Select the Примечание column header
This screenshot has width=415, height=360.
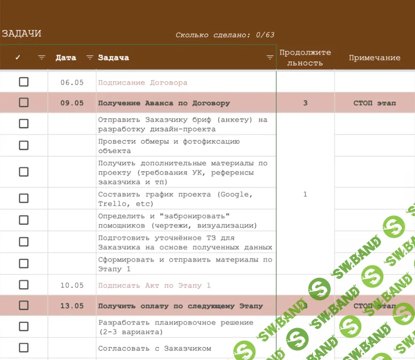375,58
